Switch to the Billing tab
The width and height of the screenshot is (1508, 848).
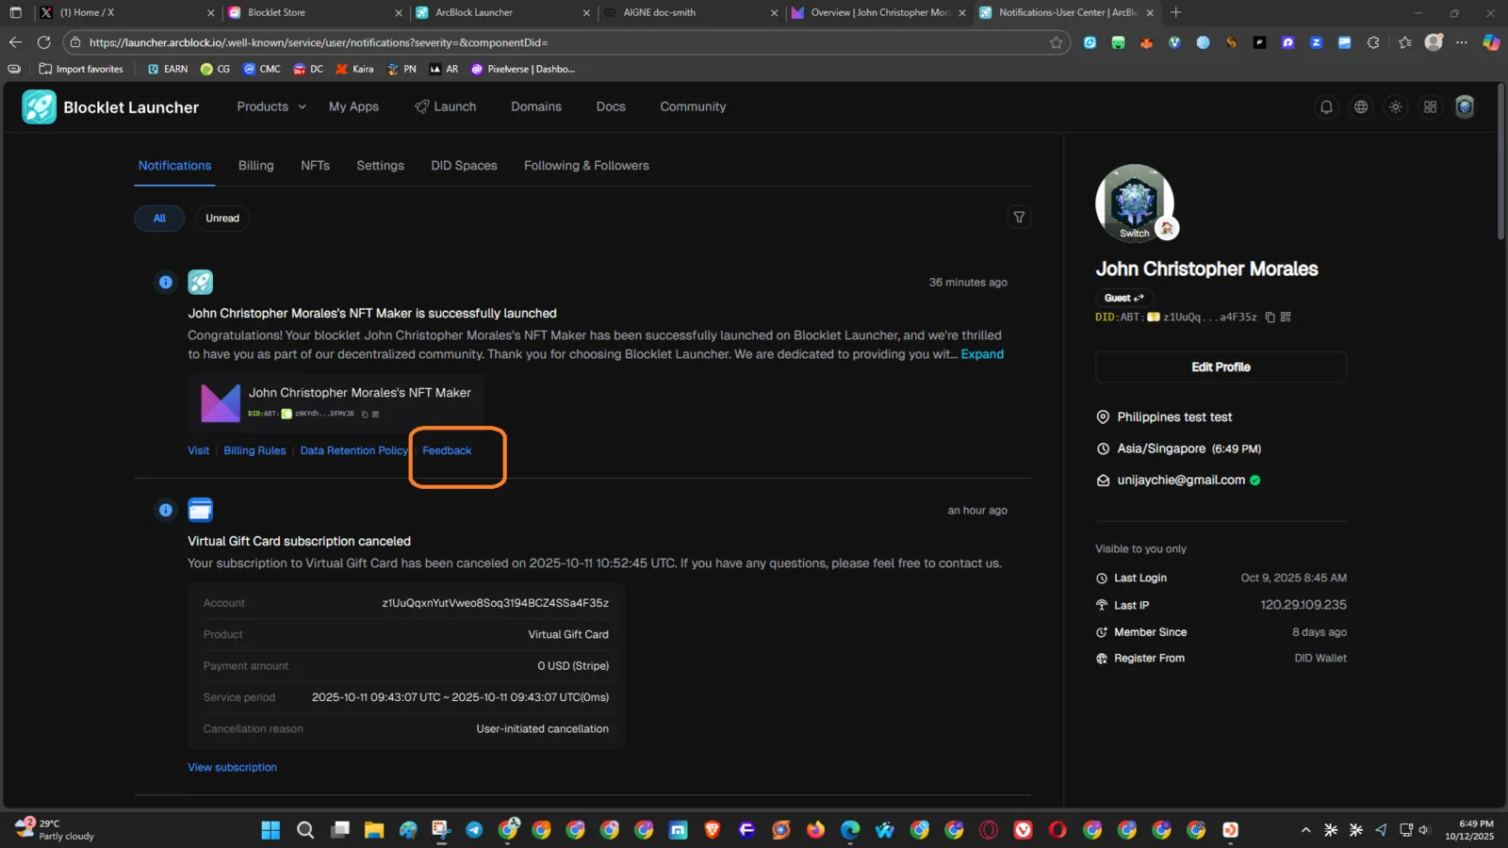point(256,166)
